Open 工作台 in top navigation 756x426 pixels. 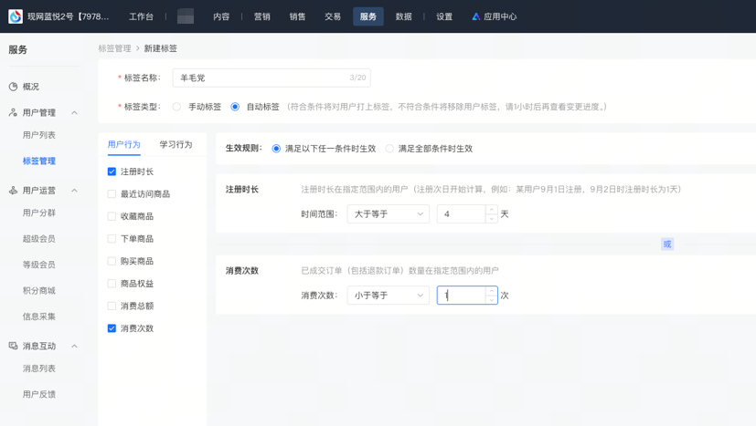(x=142, y=16)
